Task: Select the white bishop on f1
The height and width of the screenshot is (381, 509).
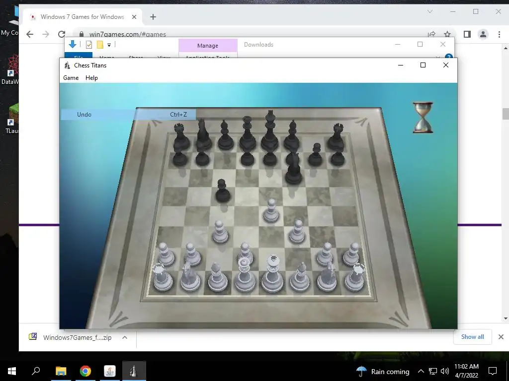Action: click(x=300, y=277)
